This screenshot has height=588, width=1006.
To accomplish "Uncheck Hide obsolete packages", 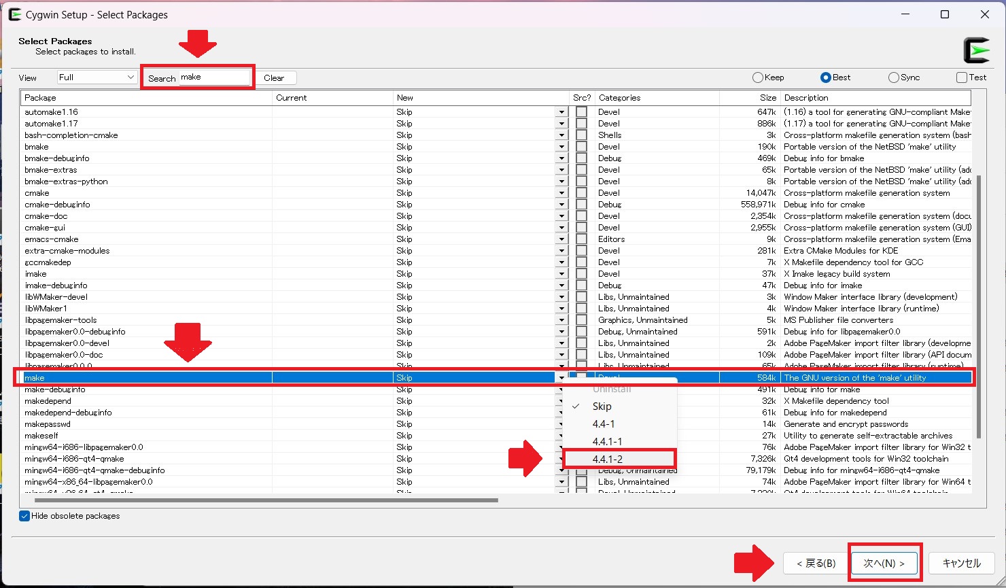I will [25, 516].
